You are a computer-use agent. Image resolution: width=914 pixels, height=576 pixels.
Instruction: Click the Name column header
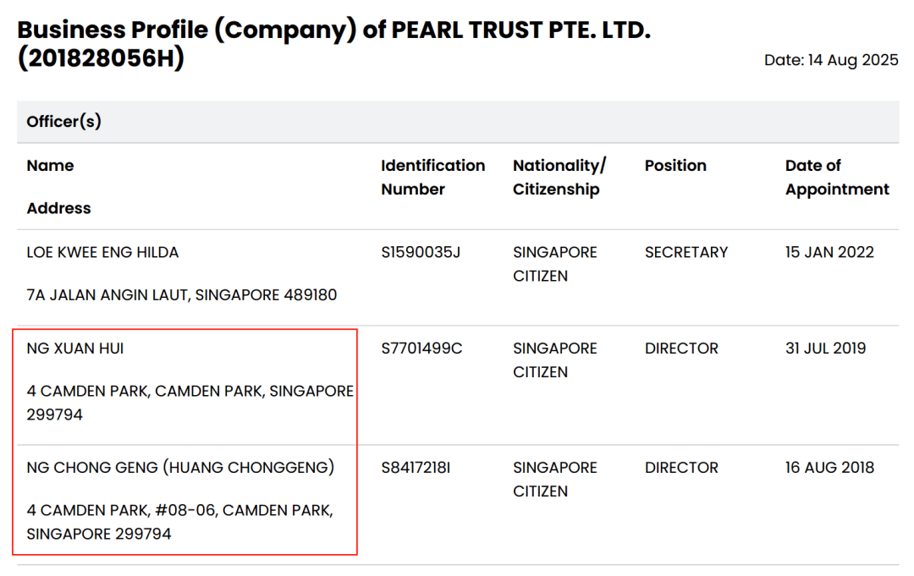tap(50, 166)
